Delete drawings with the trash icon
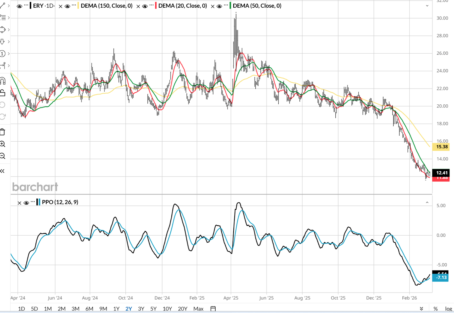 [3, 132]
